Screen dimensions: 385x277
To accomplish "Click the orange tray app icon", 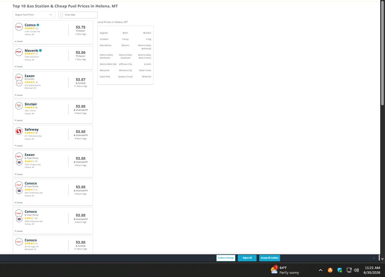I will tap(330, 270).
